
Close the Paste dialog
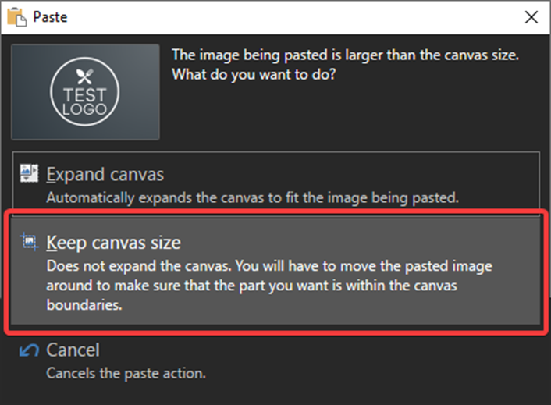531,17
